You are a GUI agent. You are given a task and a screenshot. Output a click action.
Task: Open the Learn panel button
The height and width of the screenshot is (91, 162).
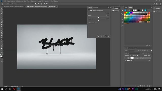tap(157, 8)
